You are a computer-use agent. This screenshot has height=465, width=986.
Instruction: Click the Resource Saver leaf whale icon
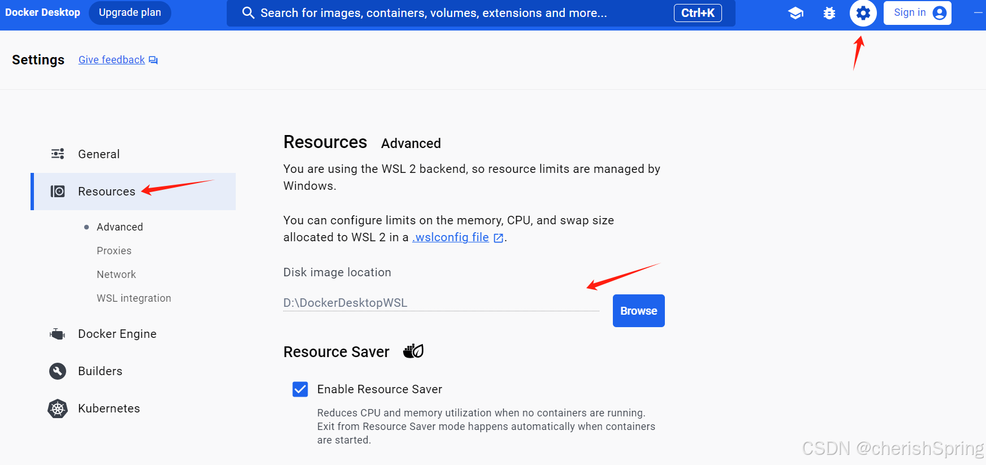tap(413, 351)
